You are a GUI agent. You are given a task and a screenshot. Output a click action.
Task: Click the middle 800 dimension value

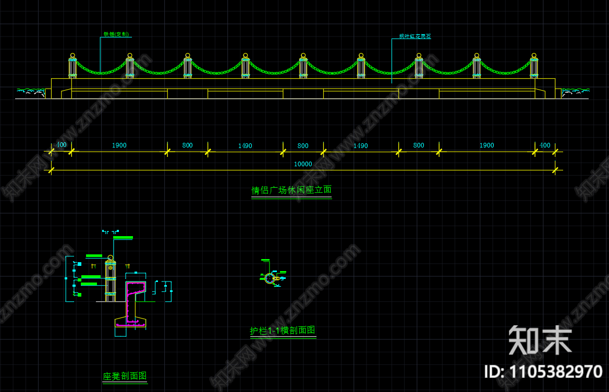click(x=303, y=146)
